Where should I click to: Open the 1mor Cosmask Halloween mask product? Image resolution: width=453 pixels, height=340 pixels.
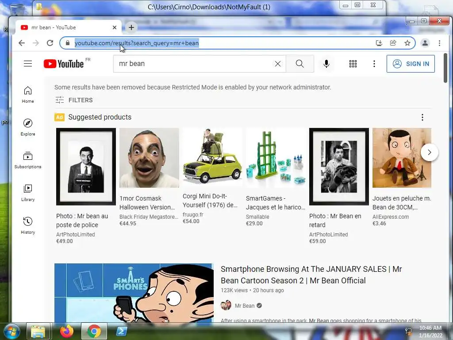point(149,158)
